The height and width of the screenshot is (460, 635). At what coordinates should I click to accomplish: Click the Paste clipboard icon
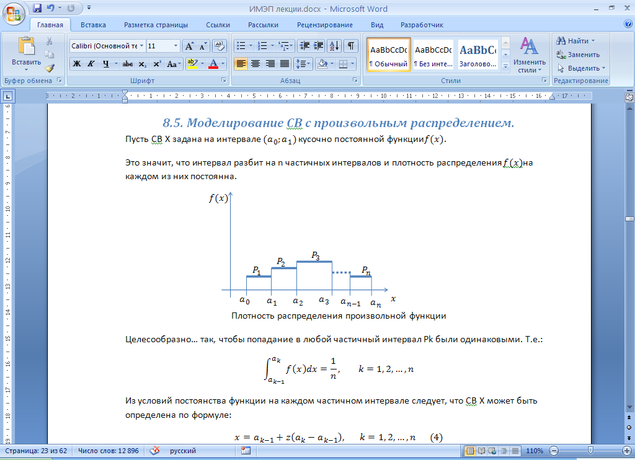pos(26,46)
